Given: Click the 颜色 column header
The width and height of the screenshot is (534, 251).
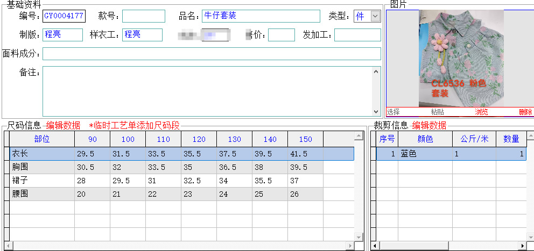Looking at the screenshot, I should point(425,139).
